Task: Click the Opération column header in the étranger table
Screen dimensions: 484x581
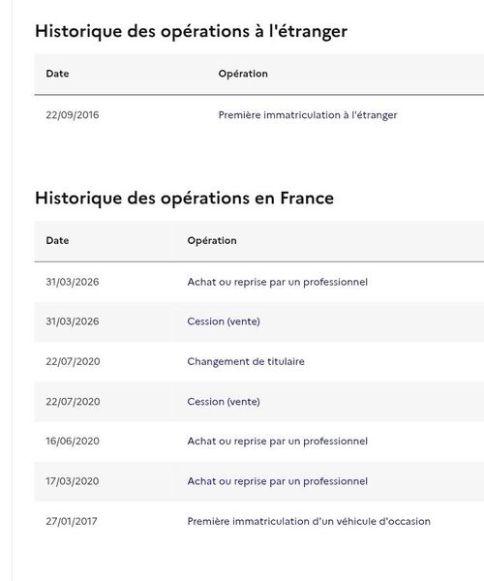Action: point(243,74)
